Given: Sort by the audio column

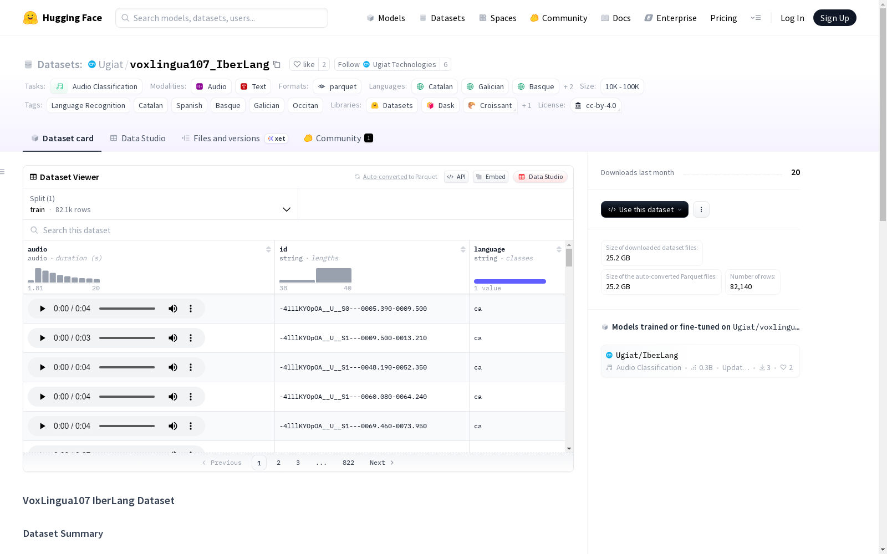Looking at the screenshot, I should [x=268, y=249].
